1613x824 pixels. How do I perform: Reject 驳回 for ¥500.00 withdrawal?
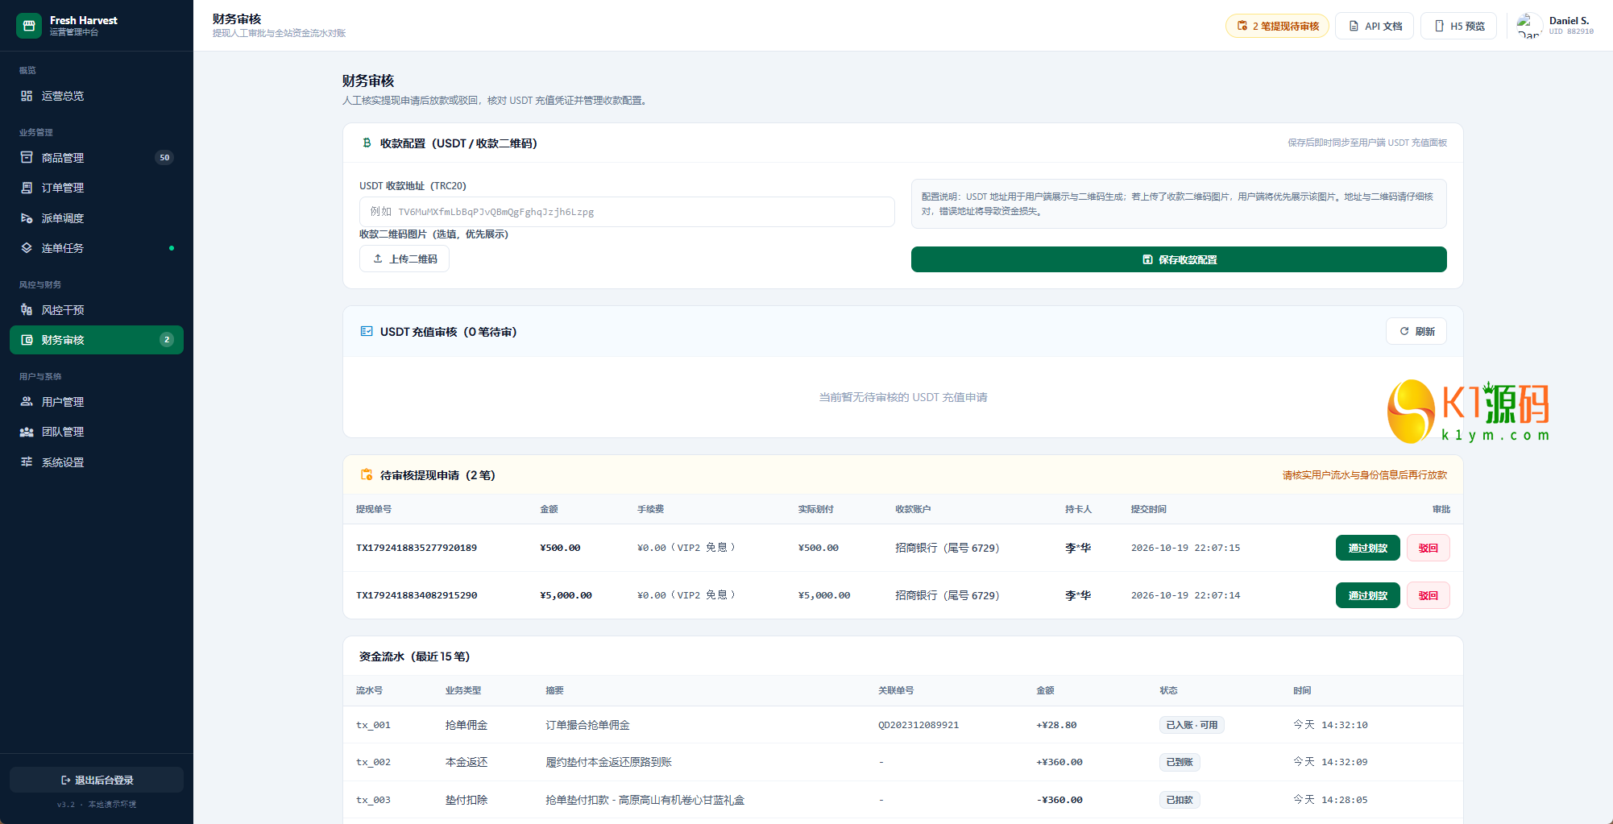pos(1428,548)
